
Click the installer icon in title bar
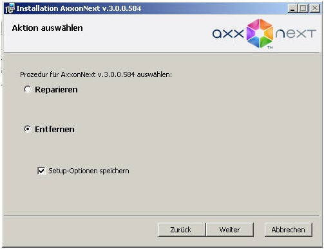pyautogui.click(x=10, y=8)
